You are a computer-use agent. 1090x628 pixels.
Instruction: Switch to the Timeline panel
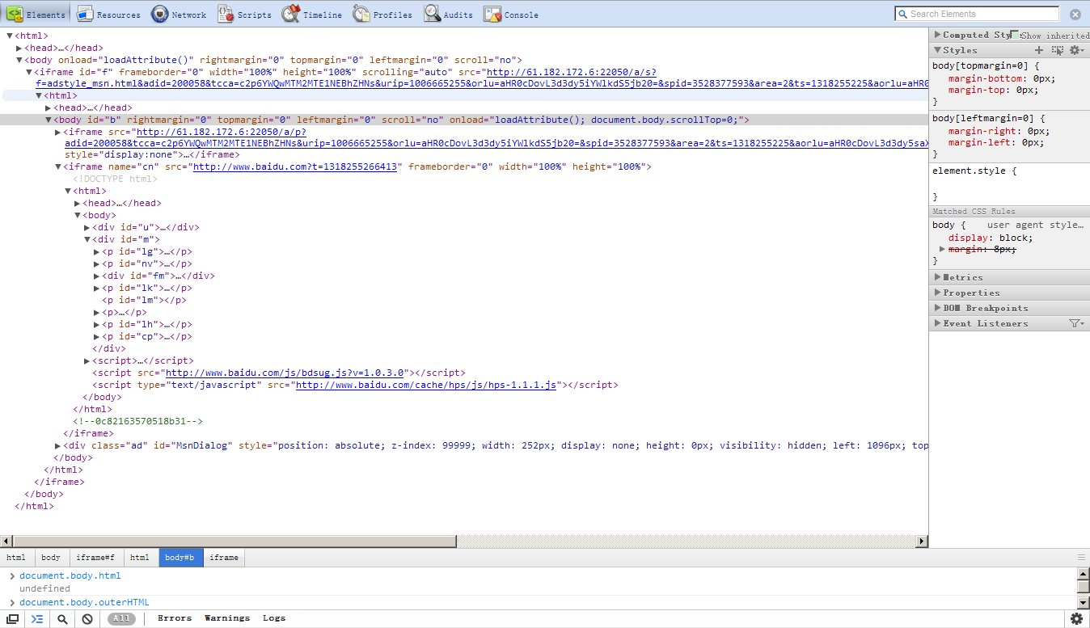pyautogui.click(x=312, y=14)
